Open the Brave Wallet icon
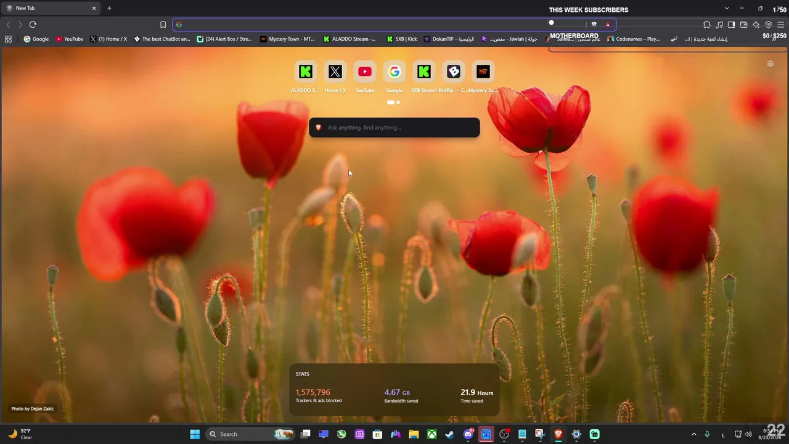 (743, 25)
